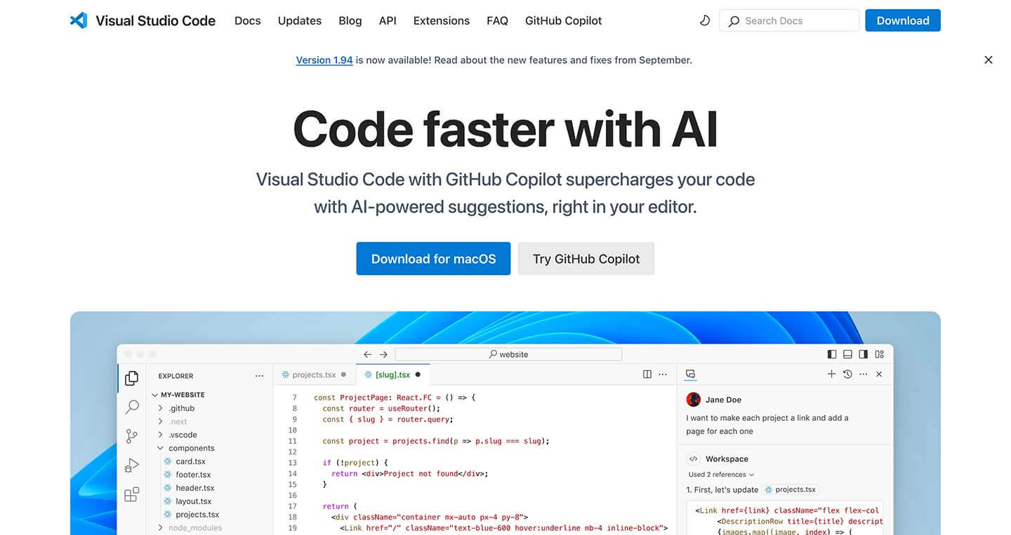Image resolution: width=1011 pixels, height=535 pixels.
Task: Open the editor more actions ellipsis
Action: pyautogui.click(x=662, y=374)
